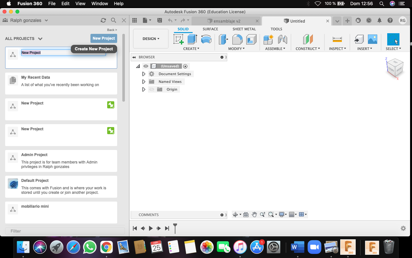Open the mobiliario mini project
412x258 pixels.
[61, 213]
